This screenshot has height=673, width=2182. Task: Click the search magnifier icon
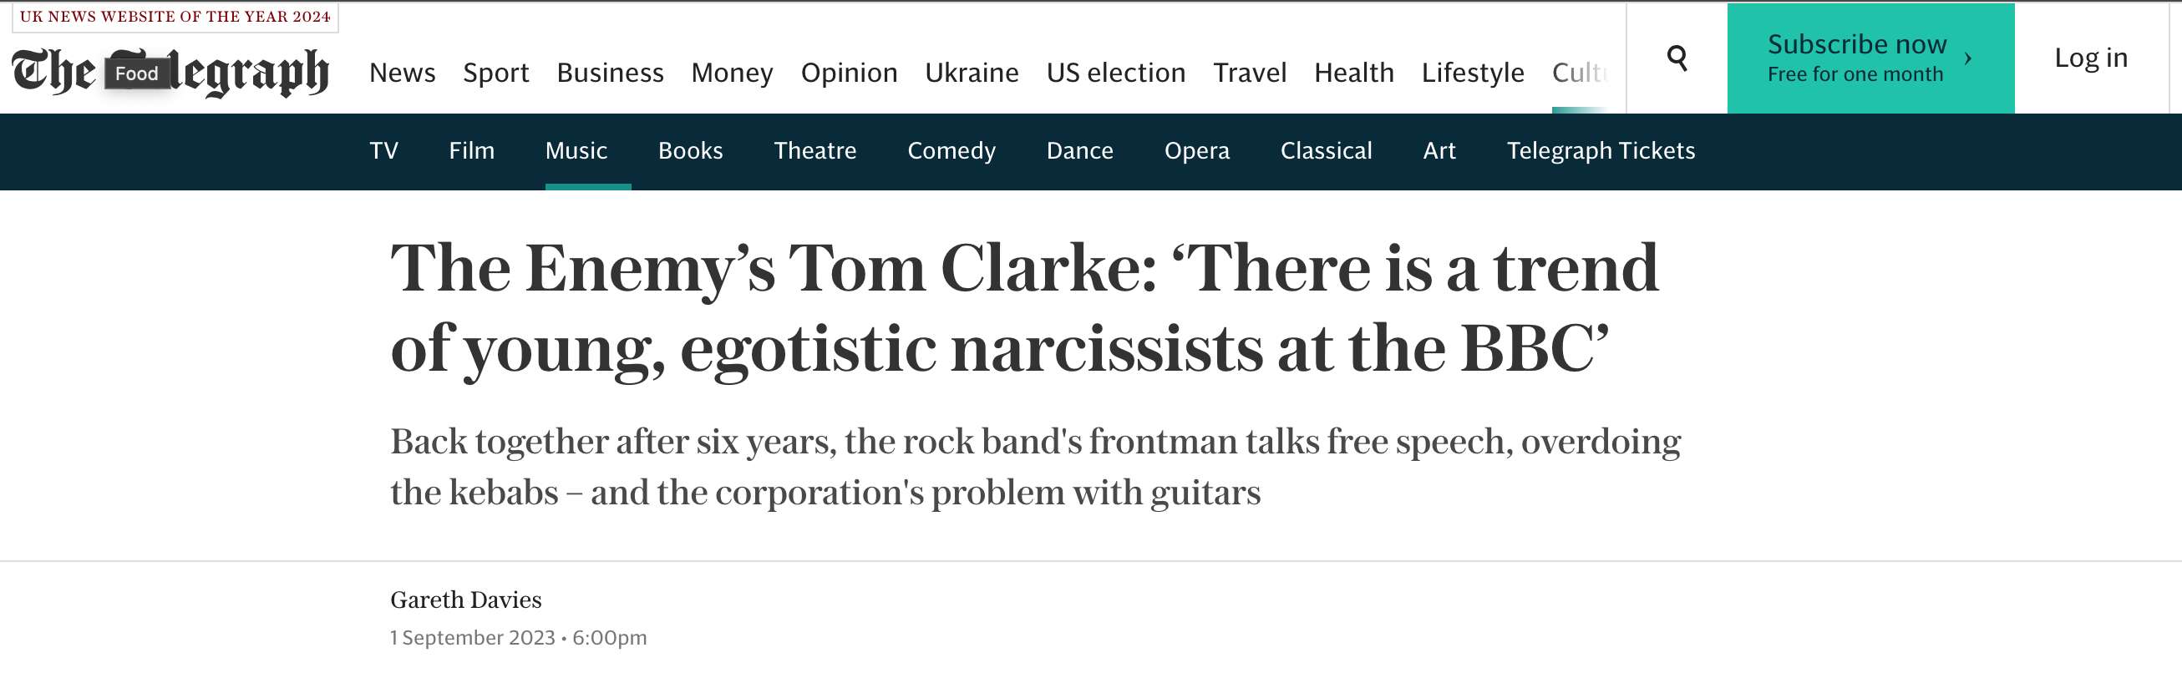coord(1677,58)
